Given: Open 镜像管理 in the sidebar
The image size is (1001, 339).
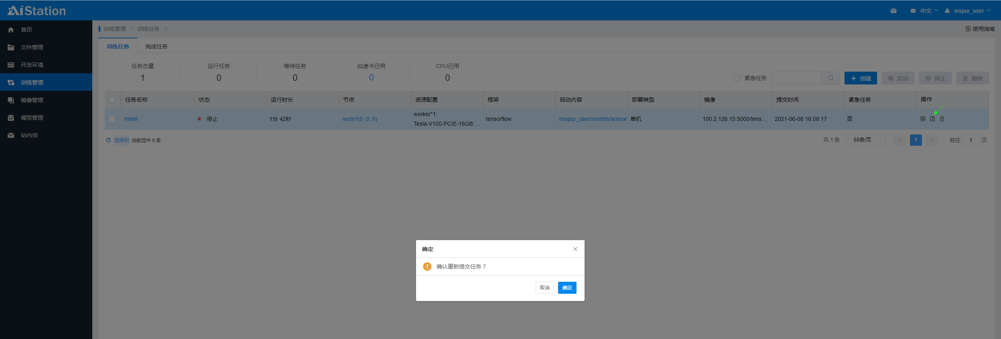Looking at the screenshot, I should (x=32, y=100).
